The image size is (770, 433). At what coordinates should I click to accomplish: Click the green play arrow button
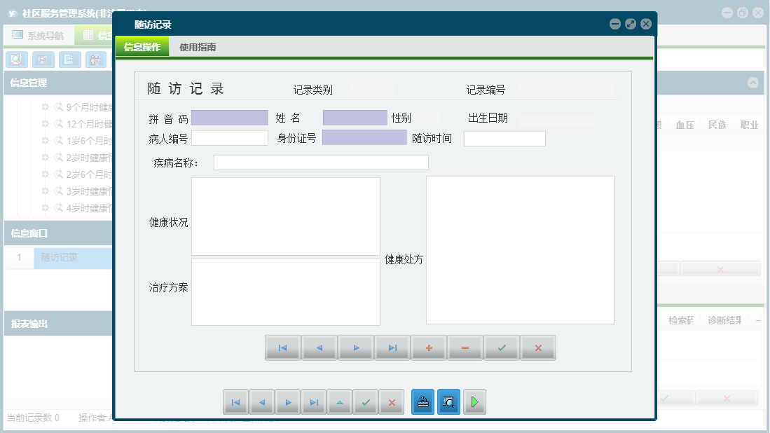[x=474, y=402]
